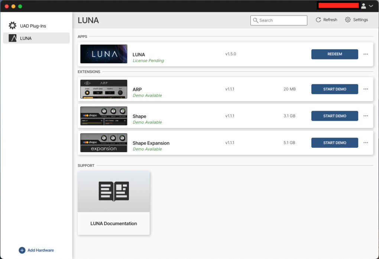Start the Shape demo
The image size is (379, 259).
(334, 116)
